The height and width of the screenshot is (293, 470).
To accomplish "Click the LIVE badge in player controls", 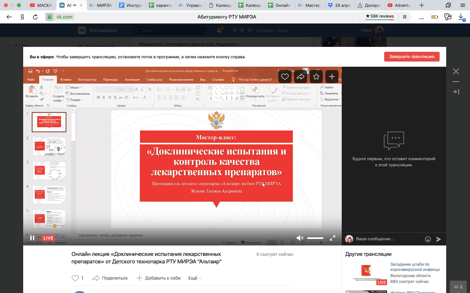I will point(48,238).
